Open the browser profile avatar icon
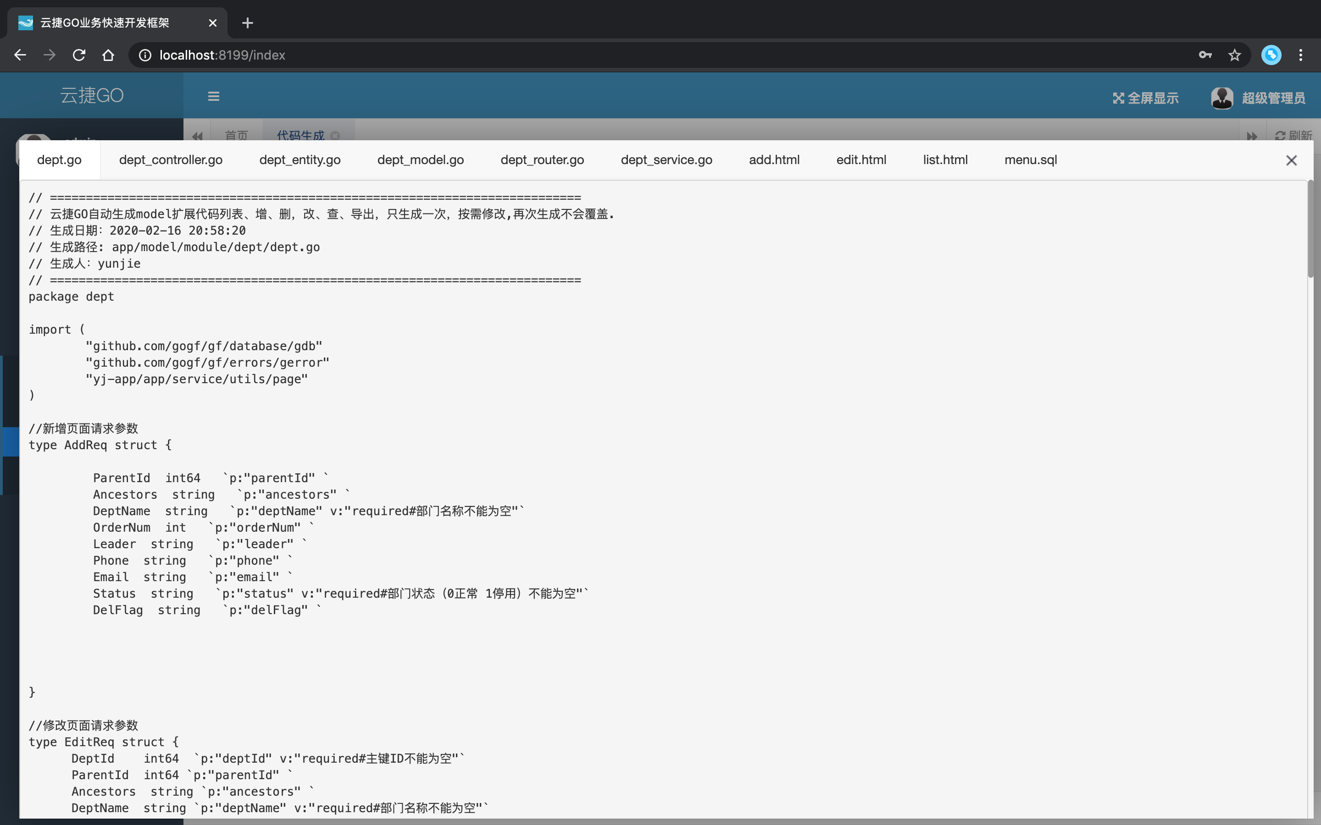The image size is (1321, 825). pyautogui.click(x=1271, y=55)
